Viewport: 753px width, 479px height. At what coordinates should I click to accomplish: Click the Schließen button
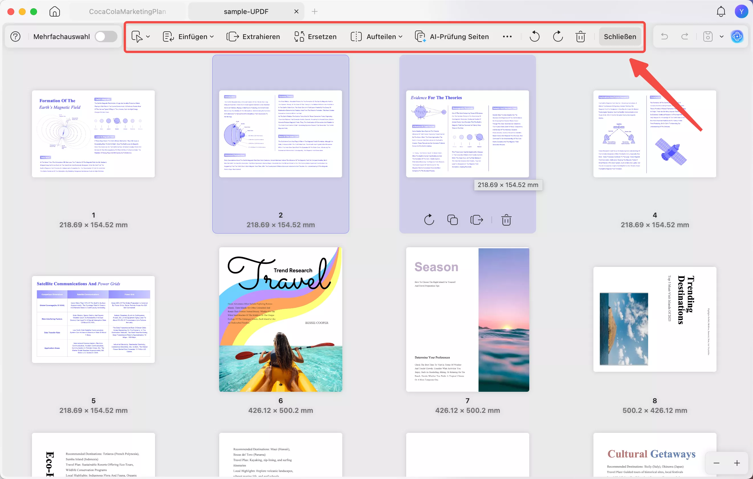click(x=620, y=36)
